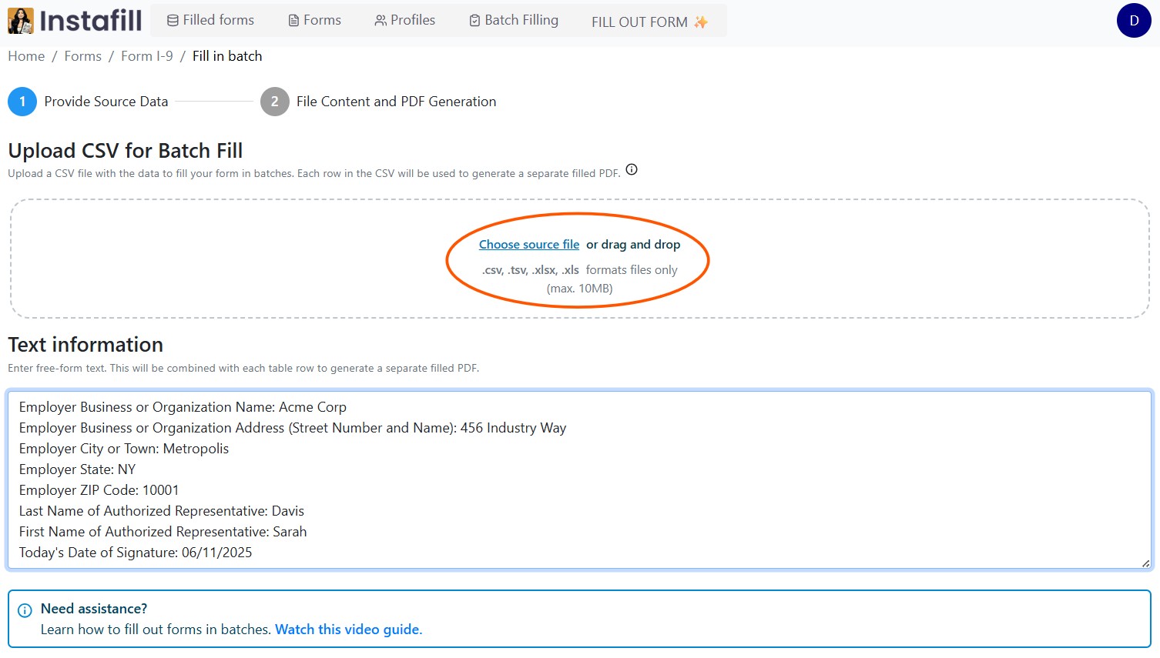Image resolution: width=1160 pixels, height=658 pixels.
Task: Open the Profiles section
Action: click(x=404, y=20)
